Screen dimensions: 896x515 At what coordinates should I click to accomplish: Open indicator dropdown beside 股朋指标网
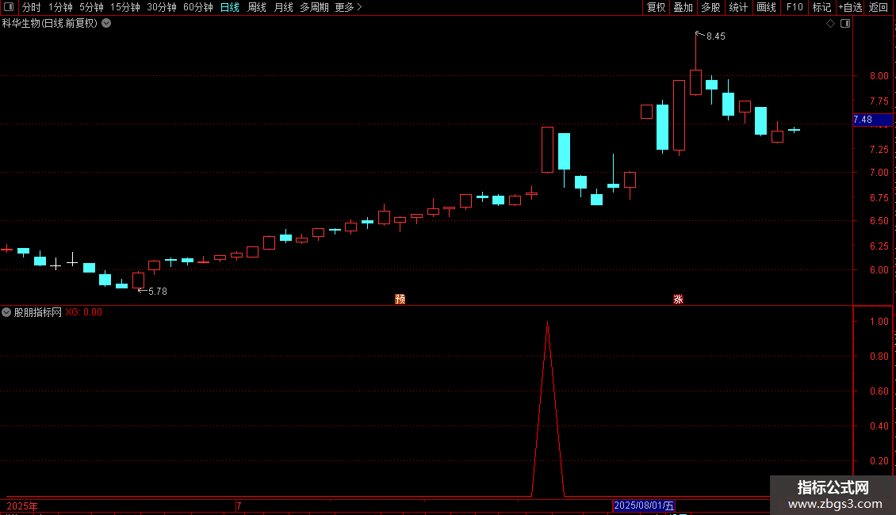click(x=6, y=312)
